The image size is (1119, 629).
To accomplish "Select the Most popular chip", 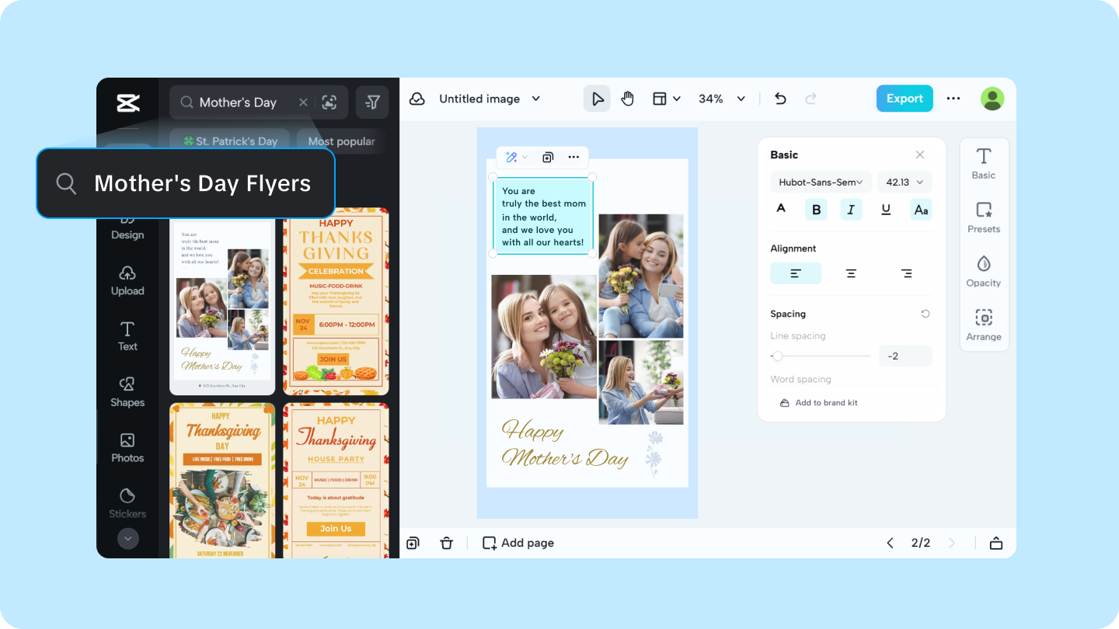I will tap(341, 141).
